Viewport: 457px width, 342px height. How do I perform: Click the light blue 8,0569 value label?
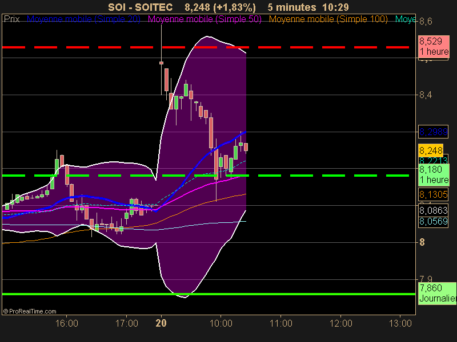click(434, 222)
